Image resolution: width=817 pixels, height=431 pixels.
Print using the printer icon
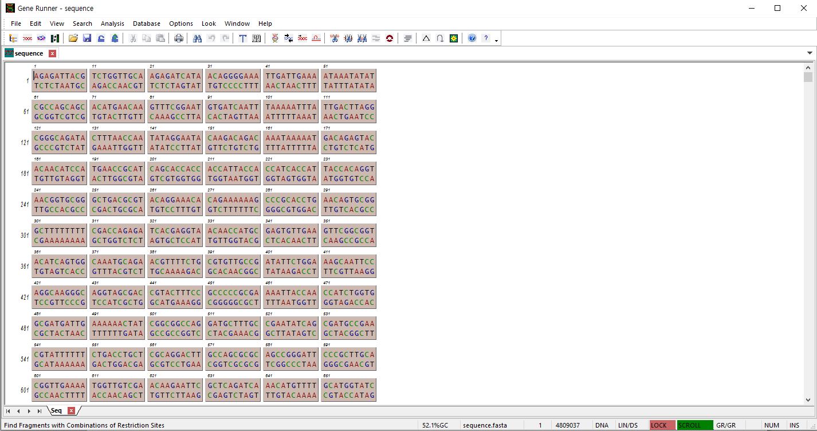click(x=179, y=38)
